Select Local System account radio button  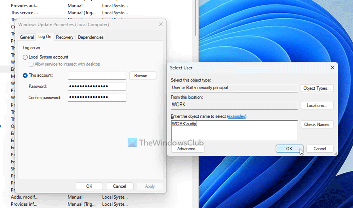[25, 57]
